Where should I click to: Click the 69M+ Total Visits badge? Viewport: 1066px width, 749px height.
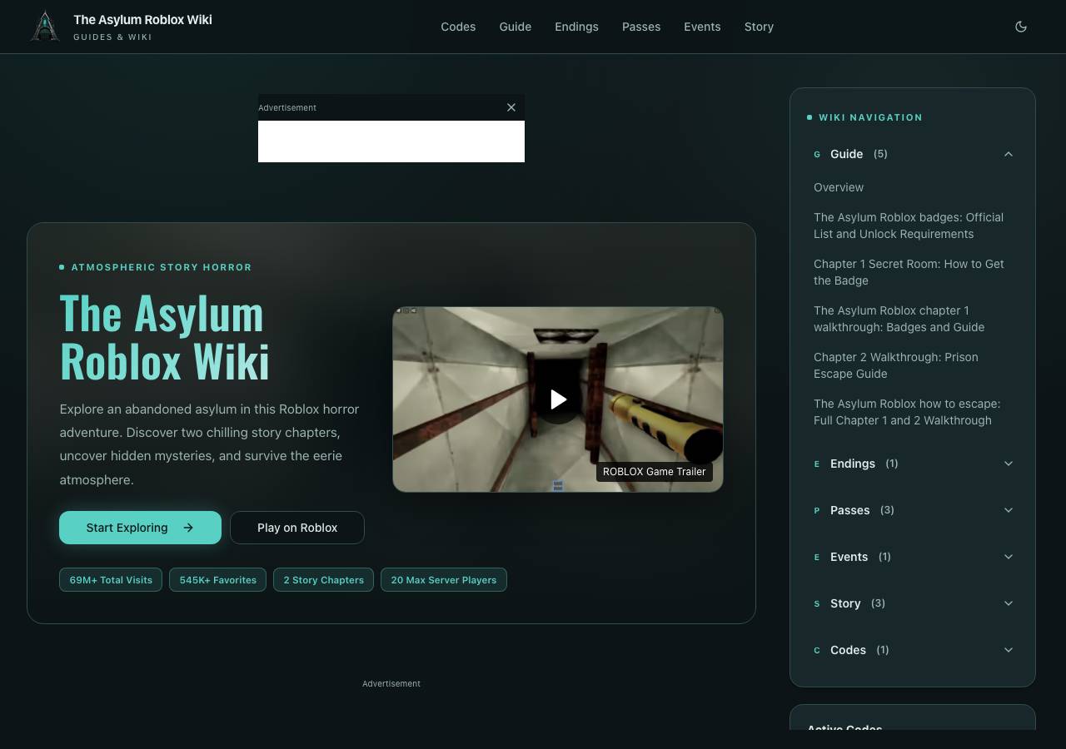111,580
